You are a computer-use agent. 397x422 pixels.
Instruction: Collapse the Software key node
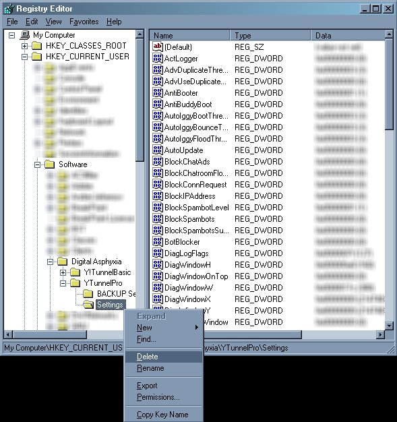[x=38, y=164]
